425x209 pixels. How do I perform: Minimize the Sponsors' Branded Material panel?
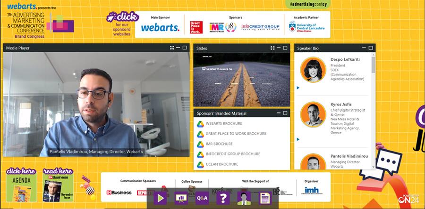(x=279, y=113)
